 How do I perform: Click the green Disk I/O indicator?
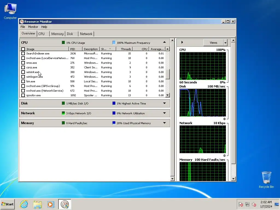(63, 103)
